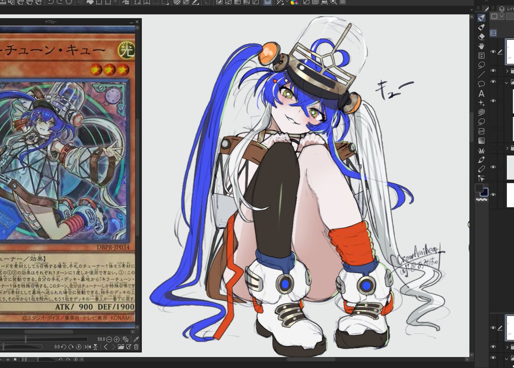Click the canvas rotation angle field 0.0
This screenshot has height=368, width=514.
click(x=24, y=359)
